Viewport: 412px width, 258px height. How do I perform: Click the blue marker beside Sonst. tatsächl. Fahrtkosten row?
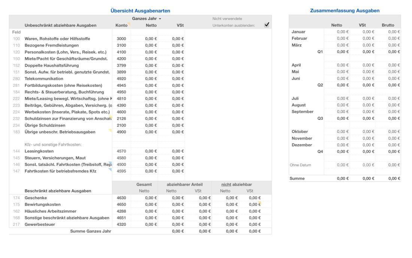coord(110,163)
